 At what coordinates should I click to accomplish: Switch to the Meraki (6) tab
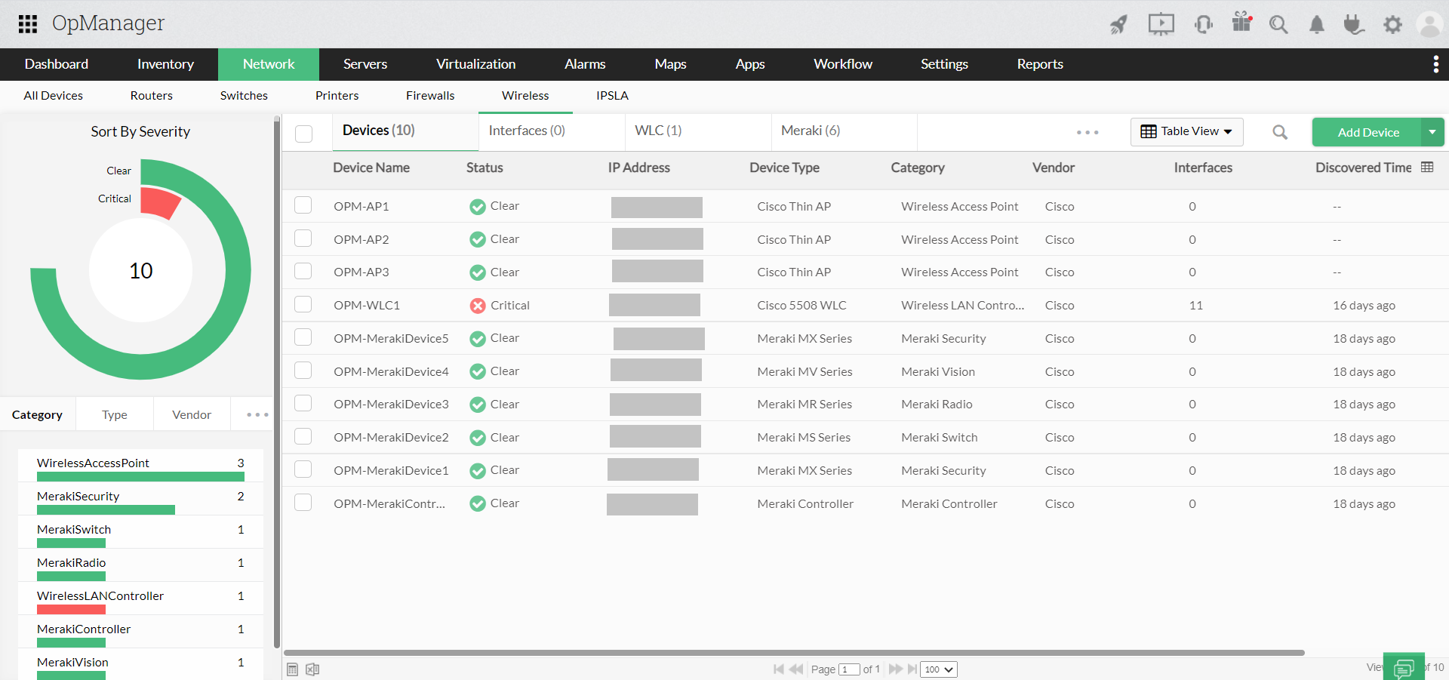[811, 131]
